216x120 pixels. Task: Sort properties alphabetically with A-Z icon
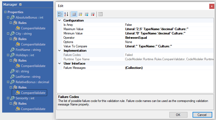(x=66, y=14)
